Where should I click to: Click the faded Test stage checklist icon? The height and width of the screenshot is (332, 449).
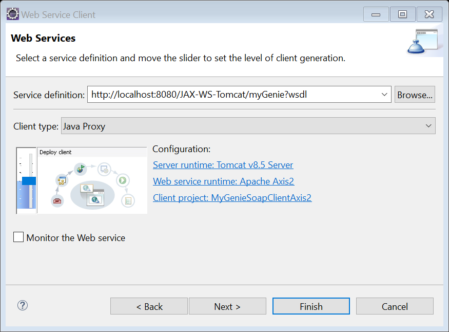pyautogui.click(x=127, y=200)
